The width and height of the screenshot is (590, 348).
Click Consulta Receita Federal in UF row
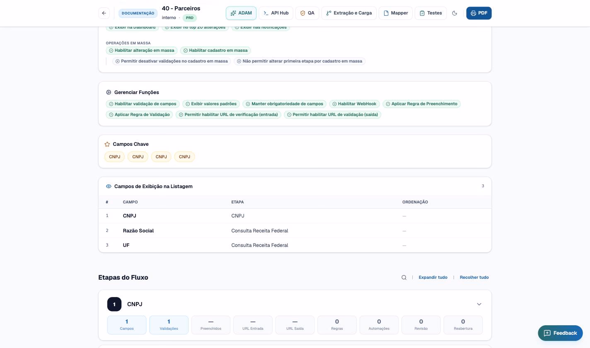pos(260,245)
